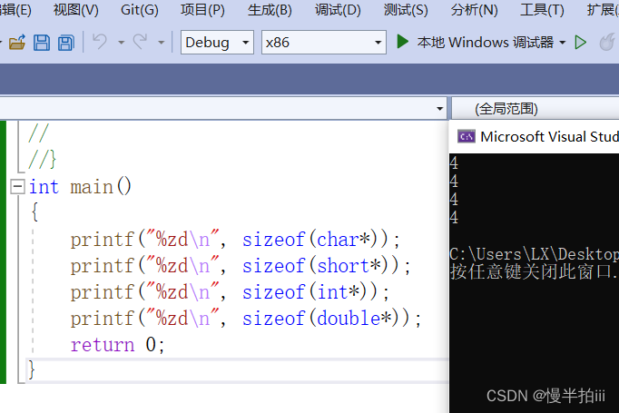The height and width of the screenshot is (413, 619).
Task: Click the //} comment line
Action: [43, 159]
